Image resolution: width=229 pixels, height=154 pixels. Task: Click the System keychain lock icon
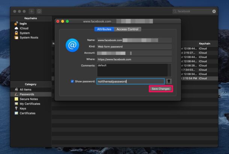[17, 33]
